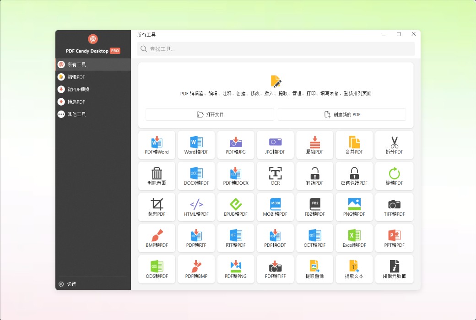Open the 密碼保護PDF password protection tool
This screenshot has height=320, width=476.
point(354,176)
